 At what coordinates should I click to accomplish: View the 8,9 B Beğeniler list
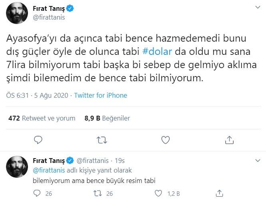tap(107, 118)
